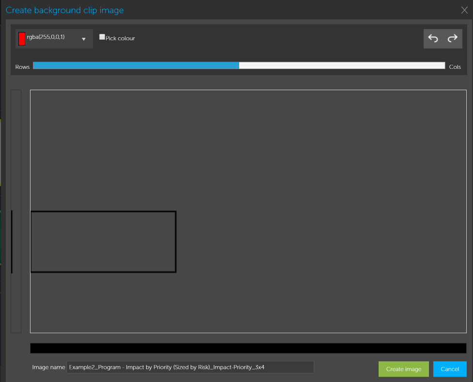Click the rgba(255,0,0,1) value text
Screen dimensions: 473x382
46,37
